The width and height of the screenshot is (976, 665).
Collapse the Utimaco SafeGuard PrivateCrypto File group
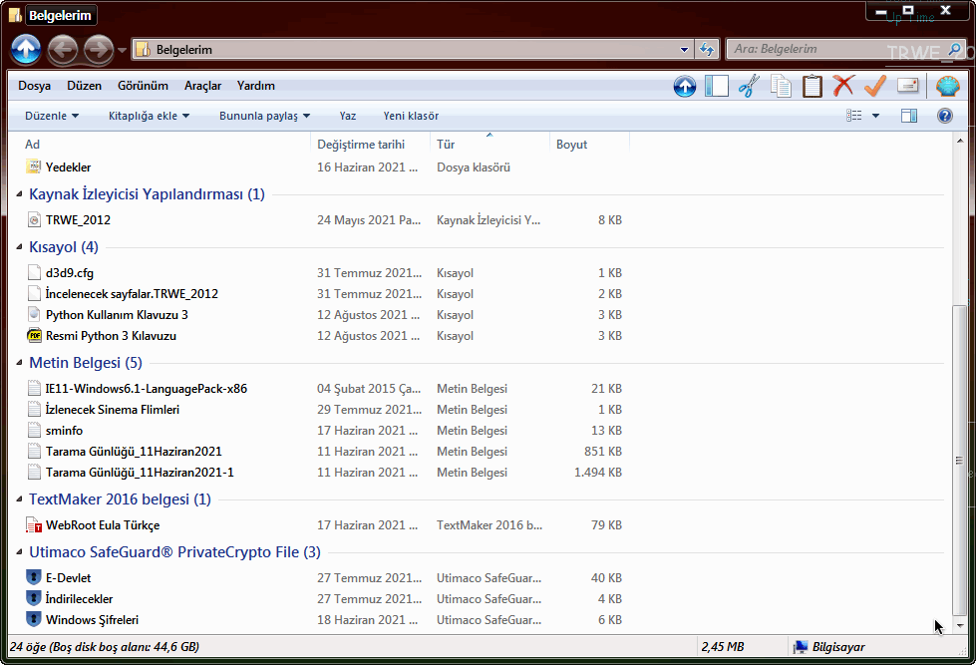[19, 552]
